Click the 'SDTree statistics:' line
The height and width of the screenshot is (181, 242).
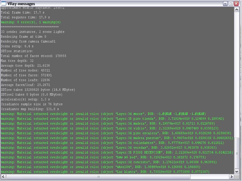tap(17, 51)
